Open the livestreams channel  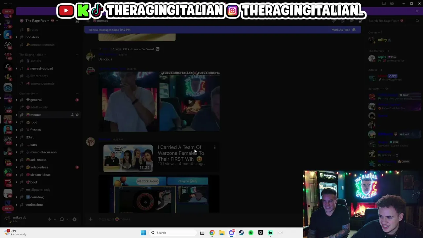[49, 76]
